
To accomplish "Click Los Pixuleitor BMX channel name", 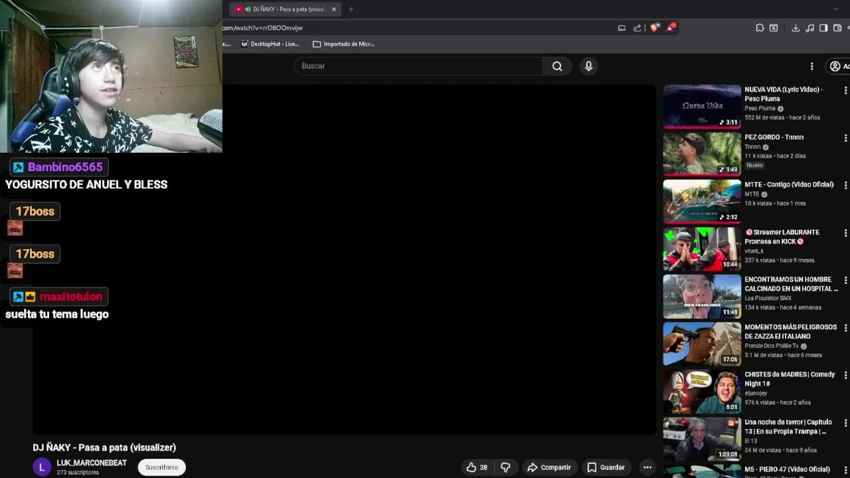I will 768,298.
